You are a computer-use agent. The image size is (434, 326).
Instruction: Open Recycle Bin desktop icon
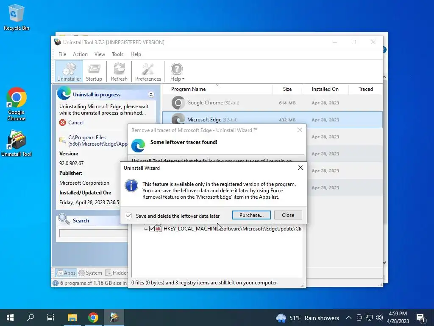(16, 17)
